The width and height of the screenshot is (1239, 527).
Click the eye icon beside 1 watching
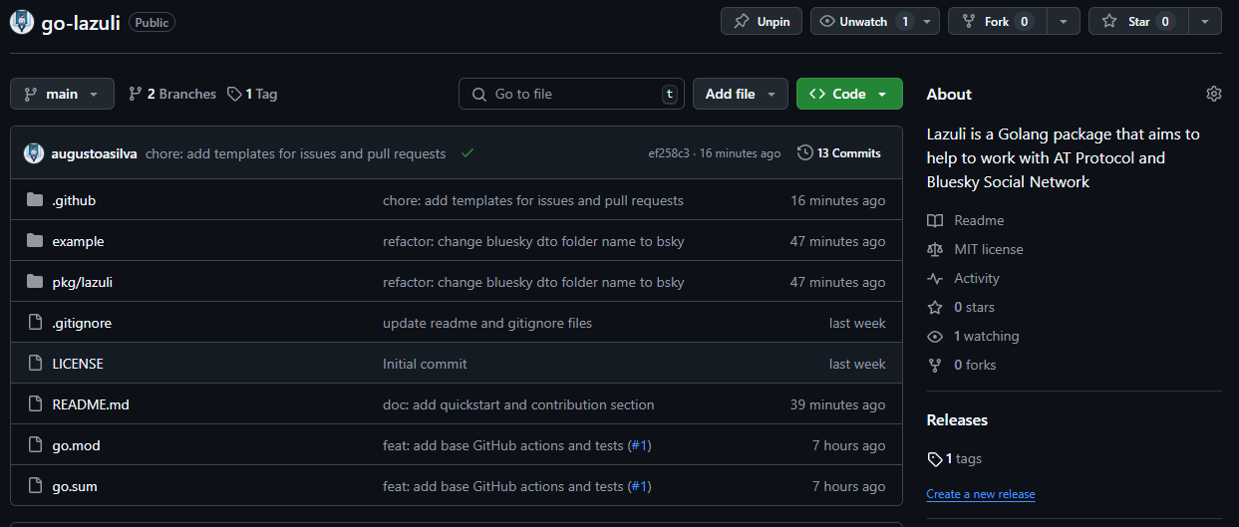point(934,336)
